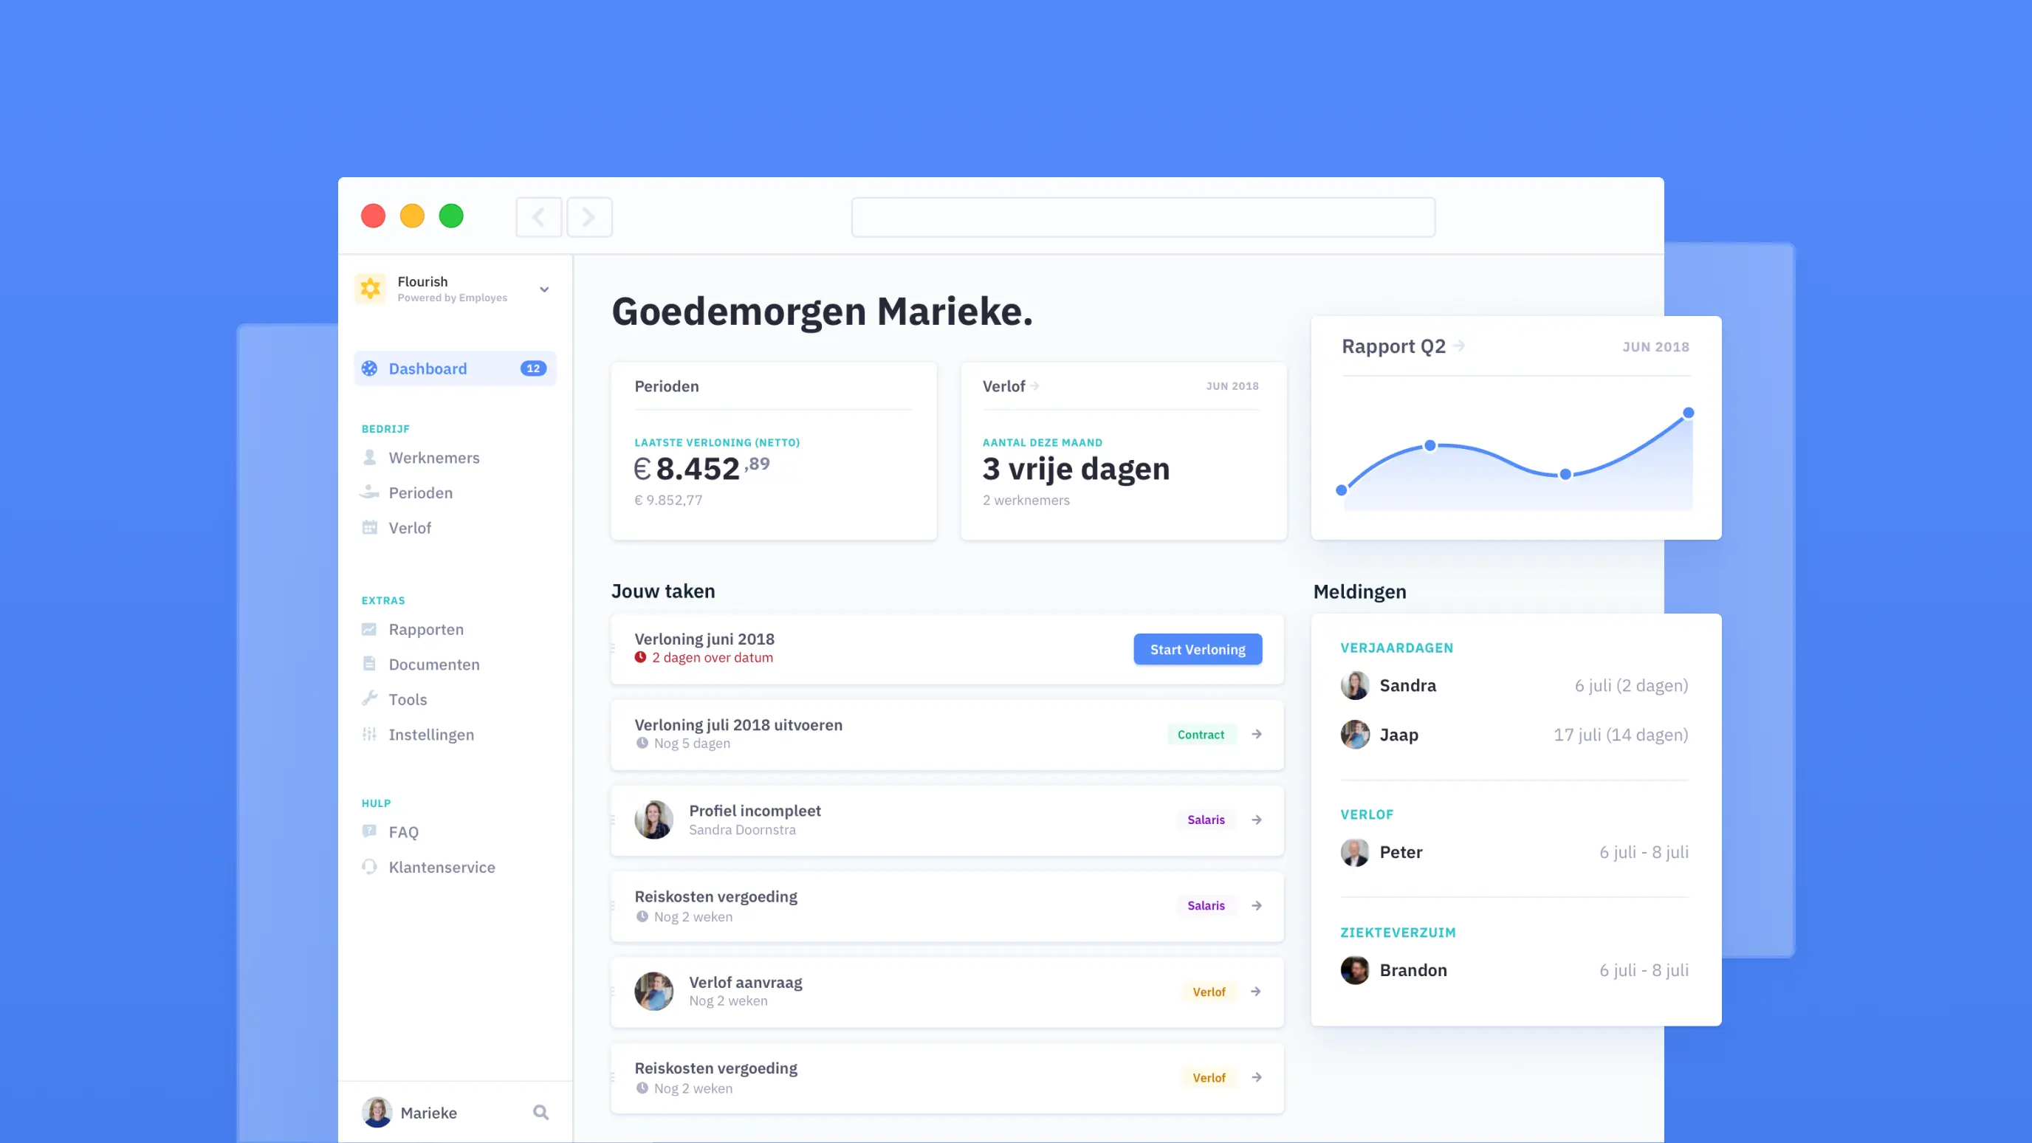Go forward with the browser forward arrow
Image resolution: width=2032 pixels, height=1143 pixels.
point(589,217)
